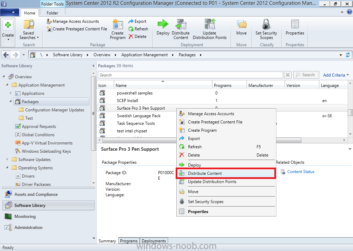Choose Deploy in the context menu
The width and height of the screenshot is (353, 251).
(226, 165)
